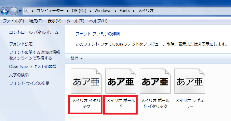Viewport: 231px width, 121px height.
Task: Open the 編集(E) menu
Action: point(36,21)
